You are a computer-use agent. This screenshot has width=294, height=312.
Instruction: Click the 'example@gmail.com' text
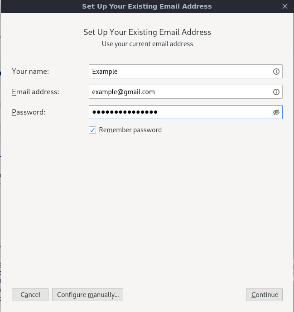(x=123, y=92)
